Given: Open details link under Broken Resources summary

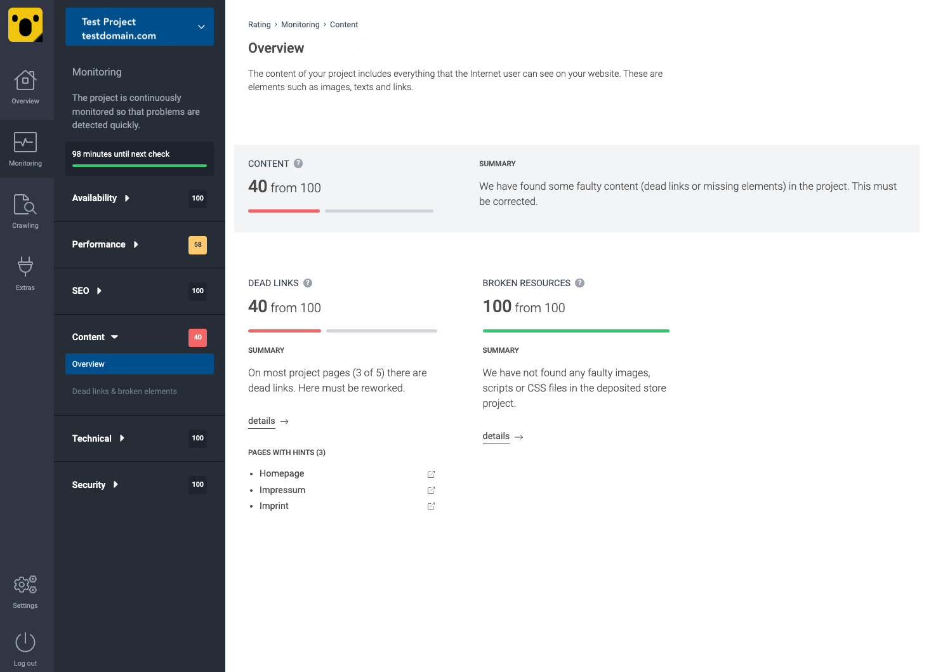Looking at the screenshot, I should pos(496,436).
